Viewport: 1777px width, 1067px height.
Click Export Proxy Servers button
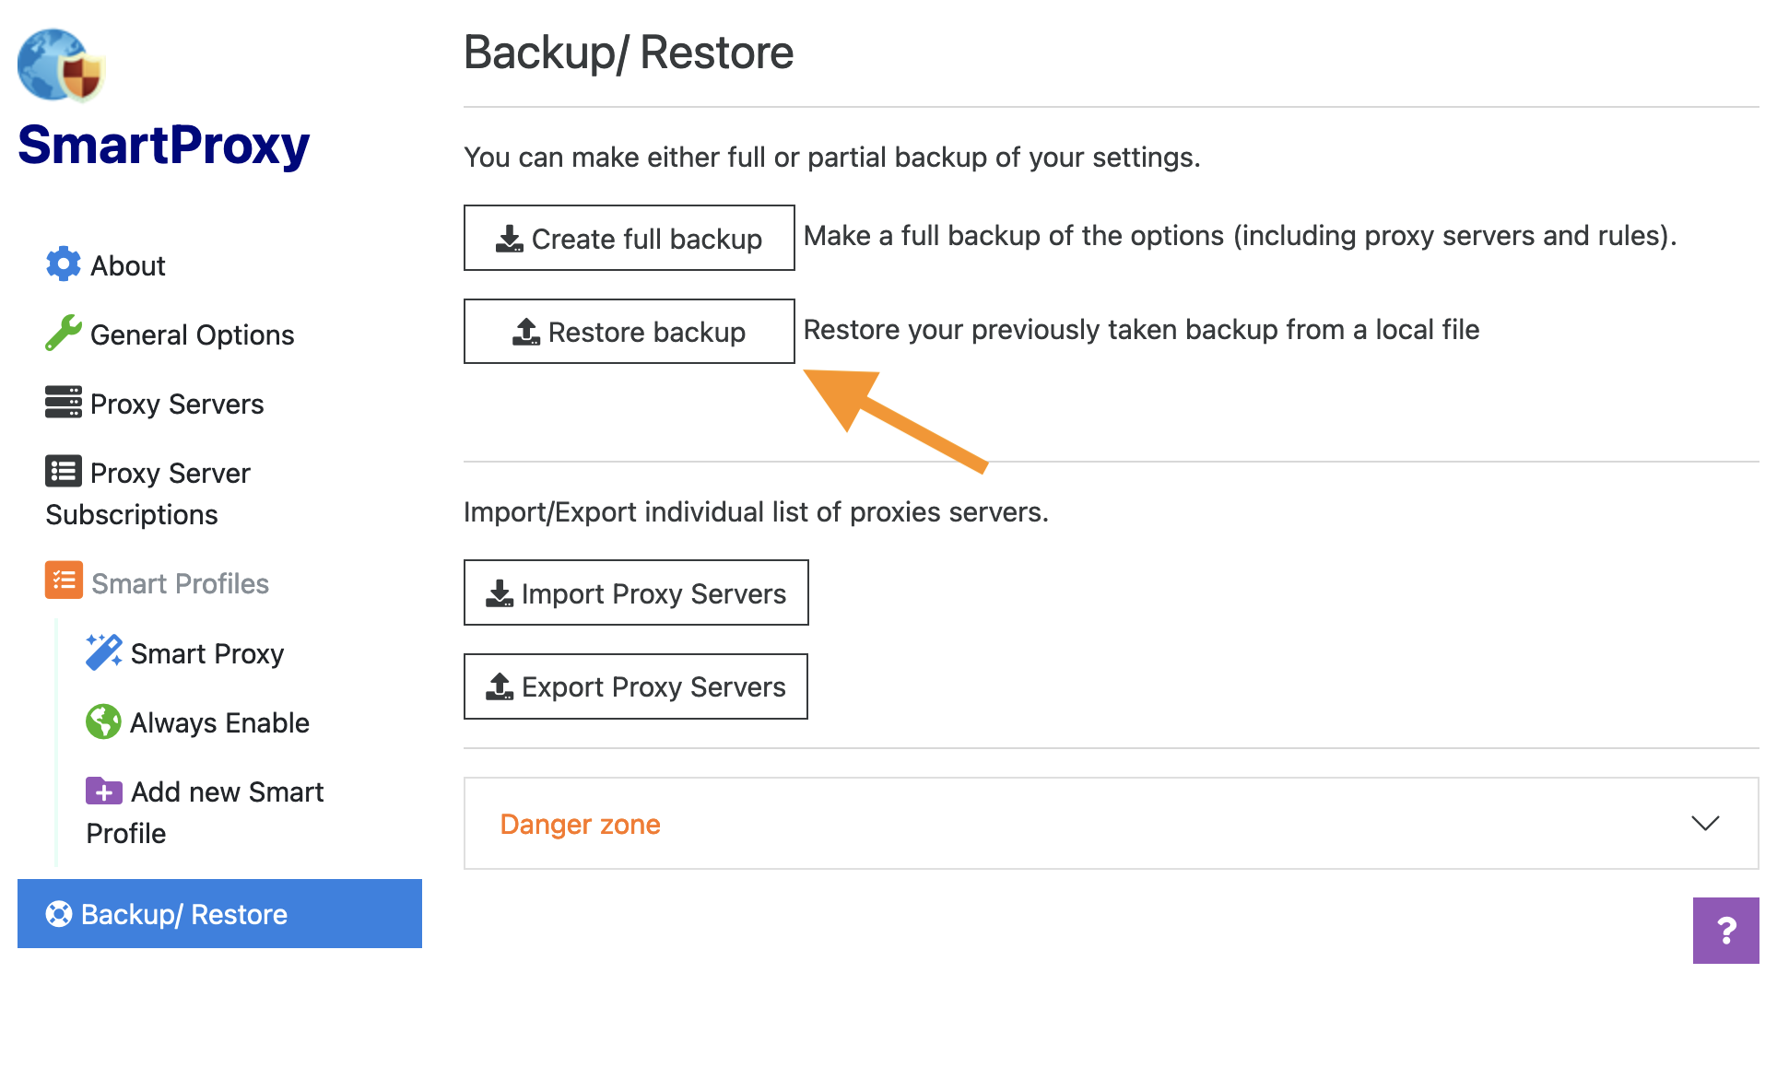coord(636,686)
